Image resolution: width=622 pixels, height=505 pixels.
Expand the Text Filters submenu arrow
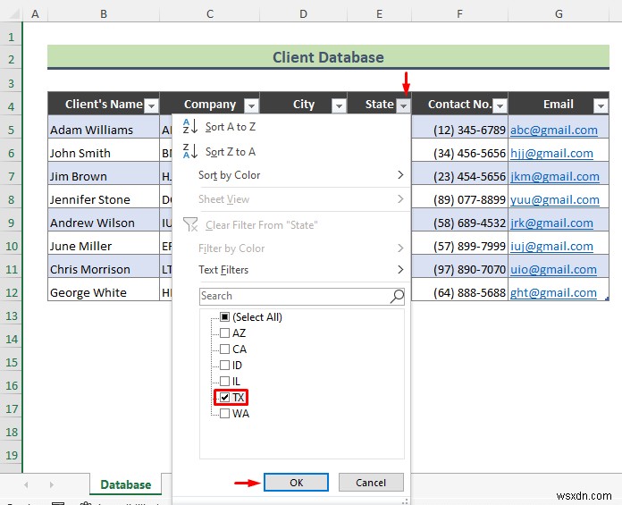pyautogui.click(x=400, y=270)
